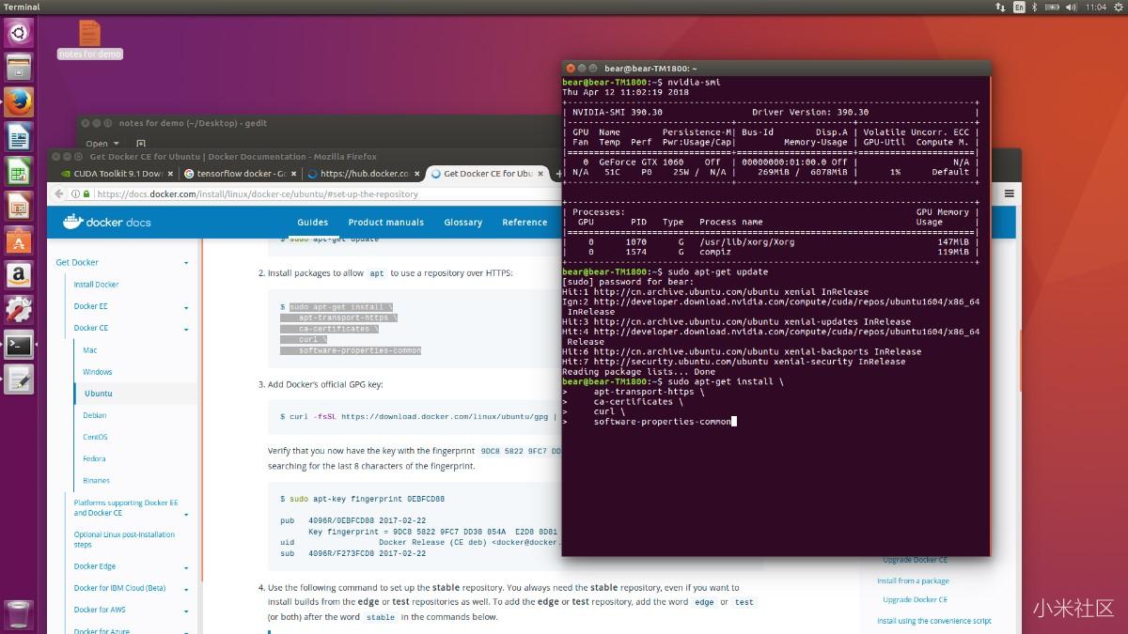Expand Docker for IBM Cloud (Beta)
The height and width of the screenshot is (634, 1128).
coord(186,589)
